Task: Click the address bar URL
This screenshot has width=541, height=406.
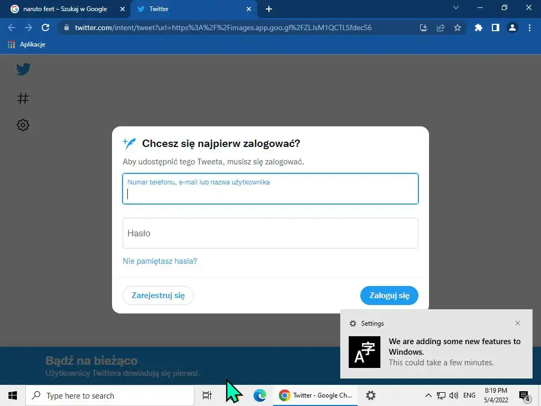Action: click(223, 27)
